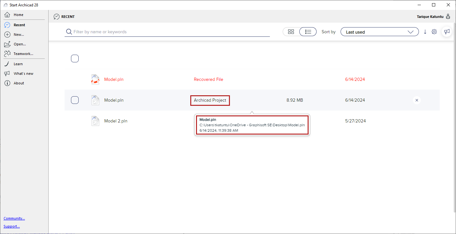Open the About section
Image resolution: width=456 pixels, height=234 pixels.
point(19,83)
